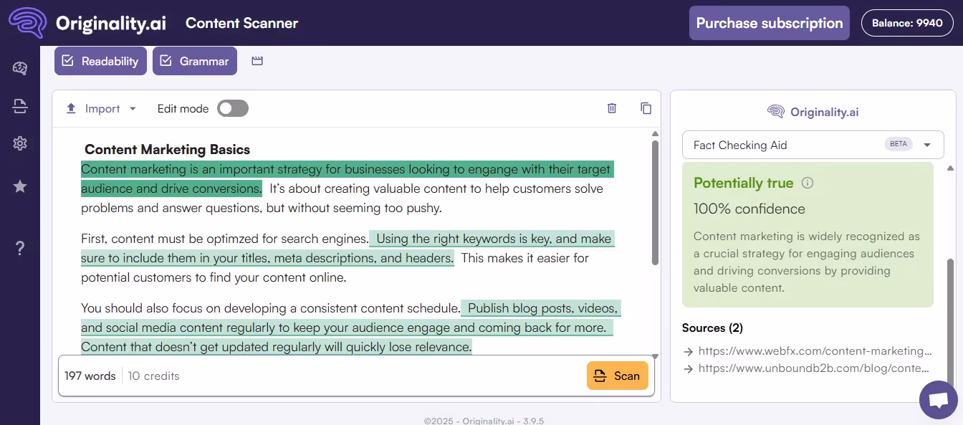Screen dimensions: 963x425
Task: Open the unboundb2b.com blog source link
Action: tap(815, 368)
